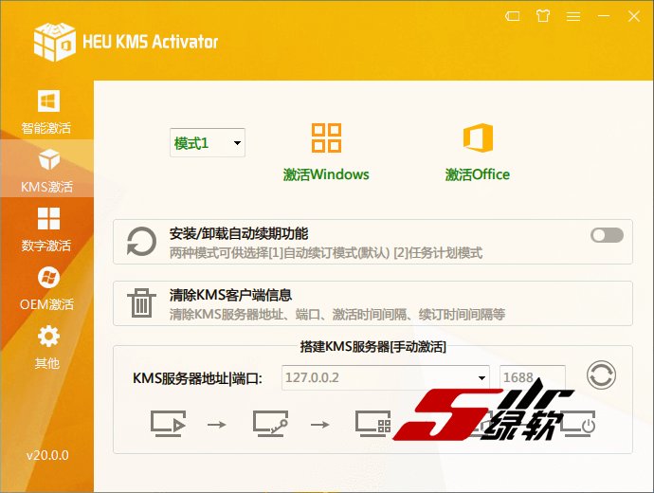
Task: Open the hamburger menu in title bar
Action: 573,16
